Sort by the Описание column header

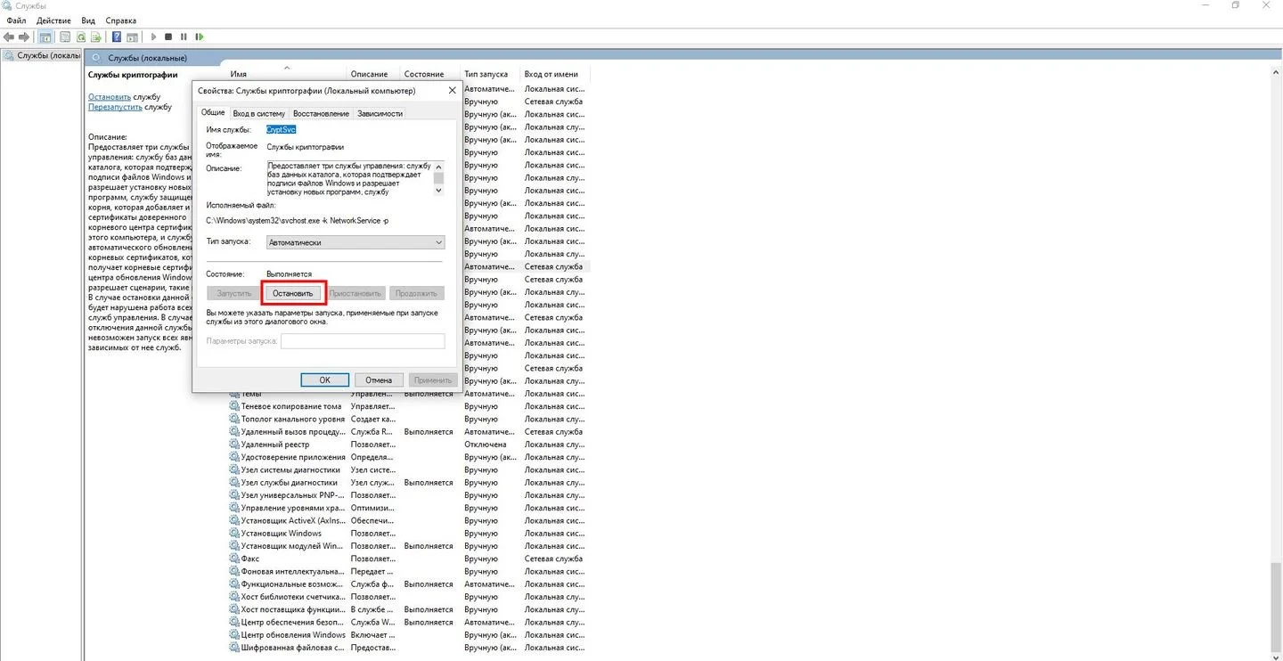pyautogui.click(x=369, y=74)
